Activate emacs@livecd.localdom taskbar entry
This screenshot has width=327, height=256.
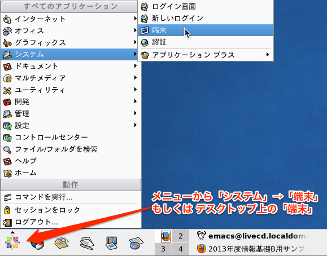tap(252, 236)
